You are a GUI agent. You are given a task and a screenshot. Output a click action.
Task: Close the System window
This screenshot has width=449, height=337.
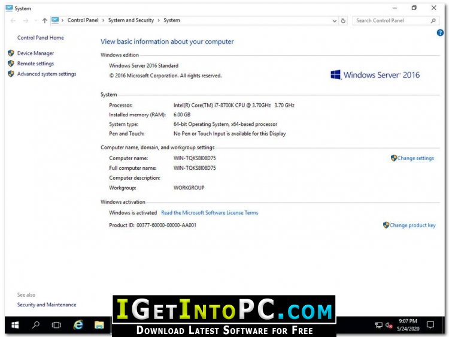(x=434, y=8)
